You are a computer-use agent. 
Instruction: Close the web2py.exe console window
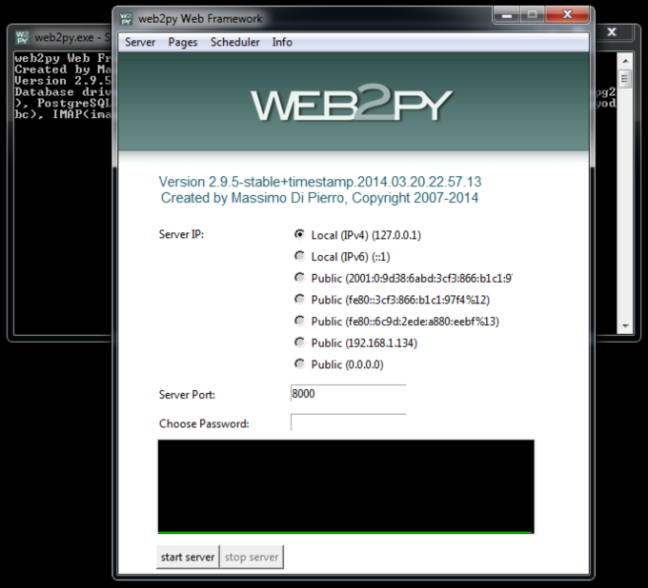coord(612,32)
